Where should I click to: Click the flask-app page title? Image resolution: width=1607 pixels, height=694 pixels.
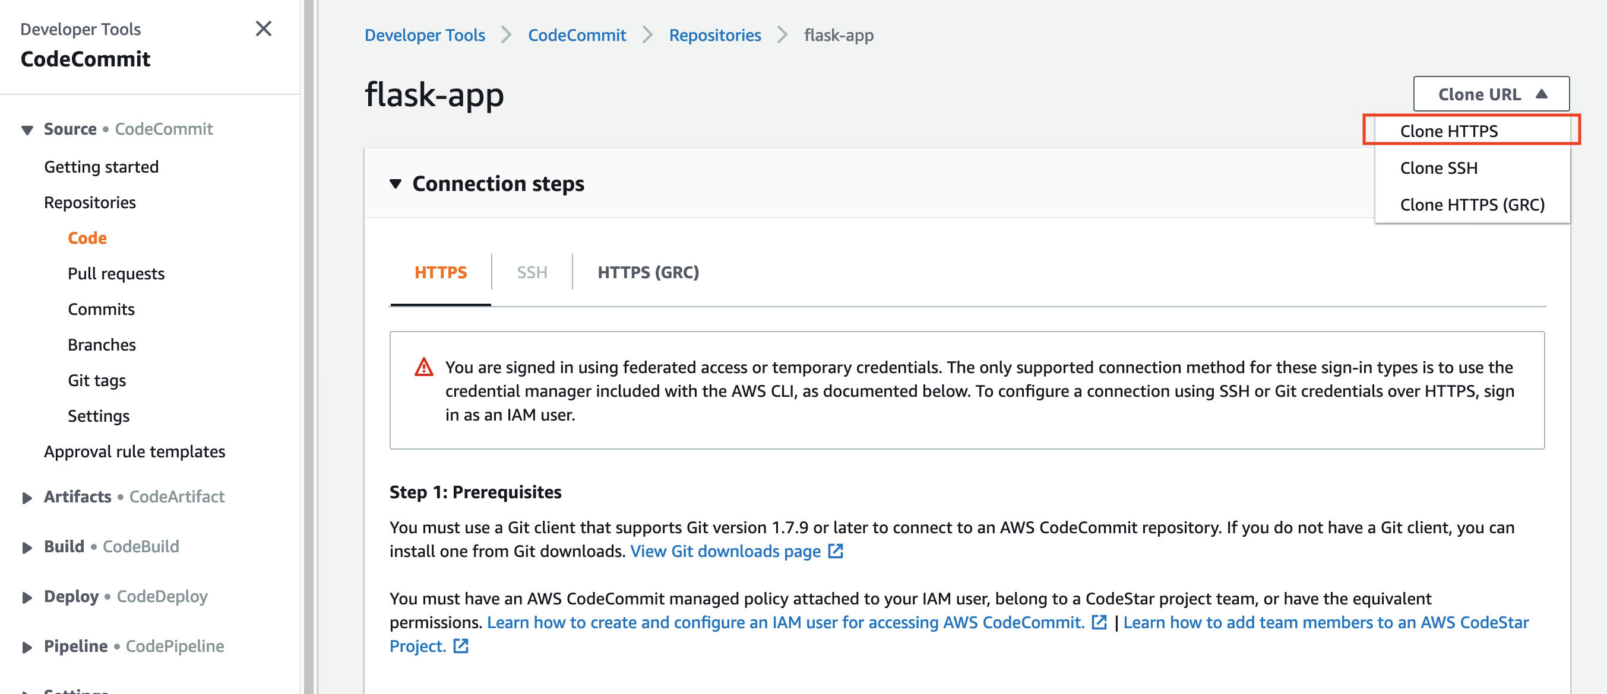click(x=434, y=95)
